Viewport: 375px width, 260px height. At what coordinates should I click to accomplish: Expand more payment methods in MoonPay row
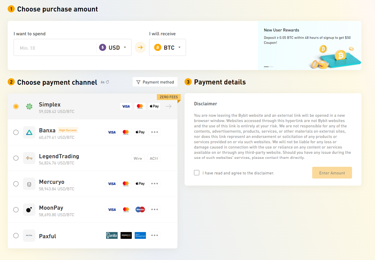coord(154,209)
